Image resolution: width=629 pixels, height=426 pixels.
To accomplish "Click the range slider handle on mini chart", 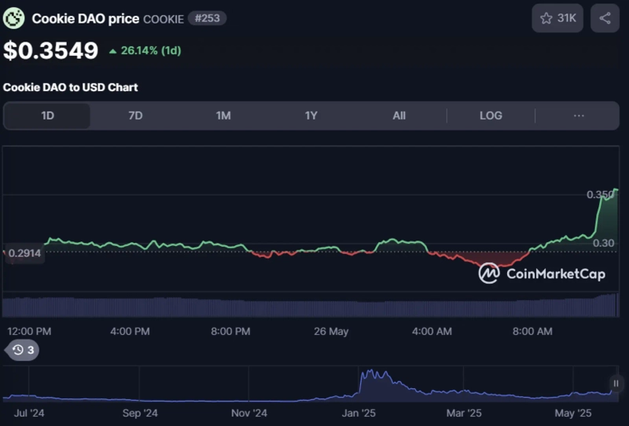I will pos(616,383).
